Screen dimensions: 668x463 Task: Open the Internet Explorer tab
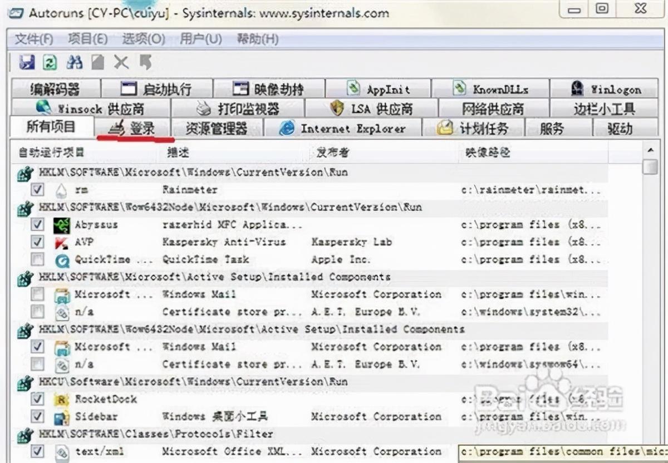click(342, 129)
